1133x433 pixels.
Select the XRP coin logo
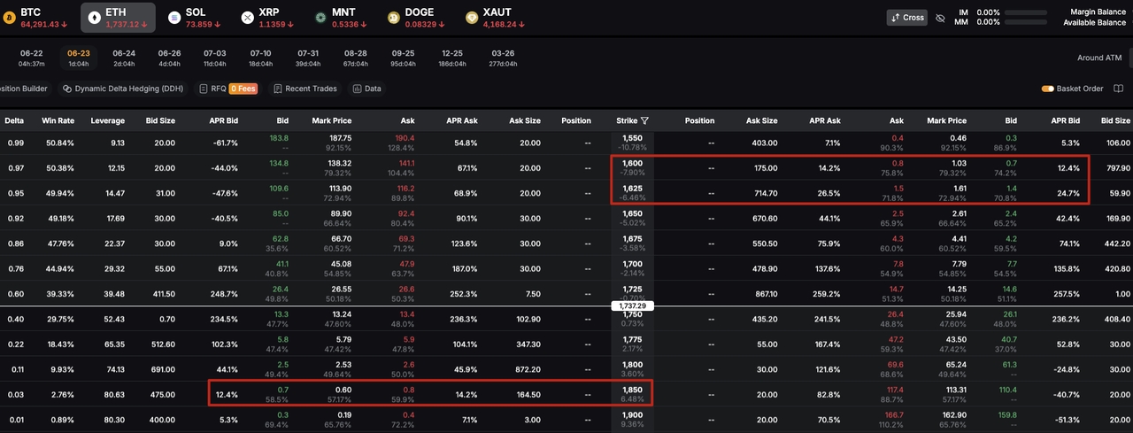click(247, 18)
